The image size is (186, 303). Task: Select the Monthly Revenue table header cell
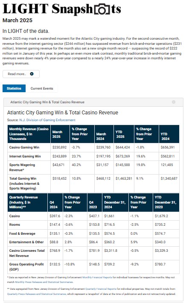[29, 134]
